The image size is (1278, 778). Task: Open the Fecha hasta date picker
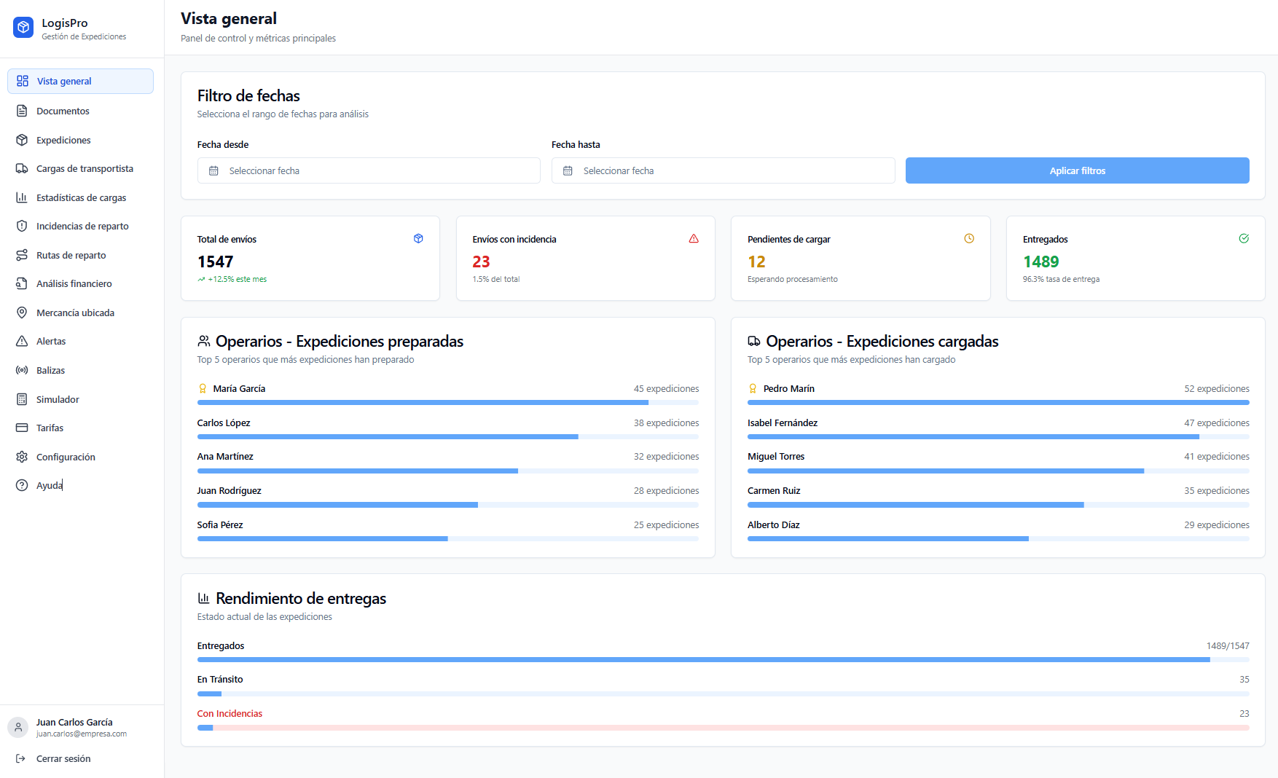point(723,170)
